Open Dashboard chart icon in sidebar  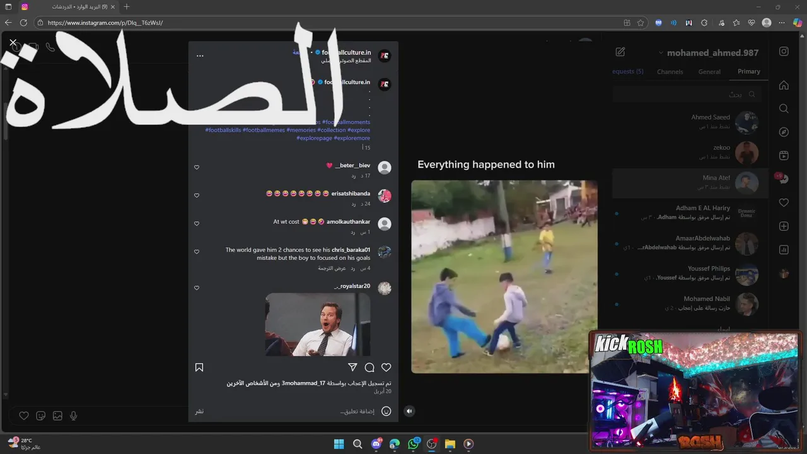[x=784, y=250]
